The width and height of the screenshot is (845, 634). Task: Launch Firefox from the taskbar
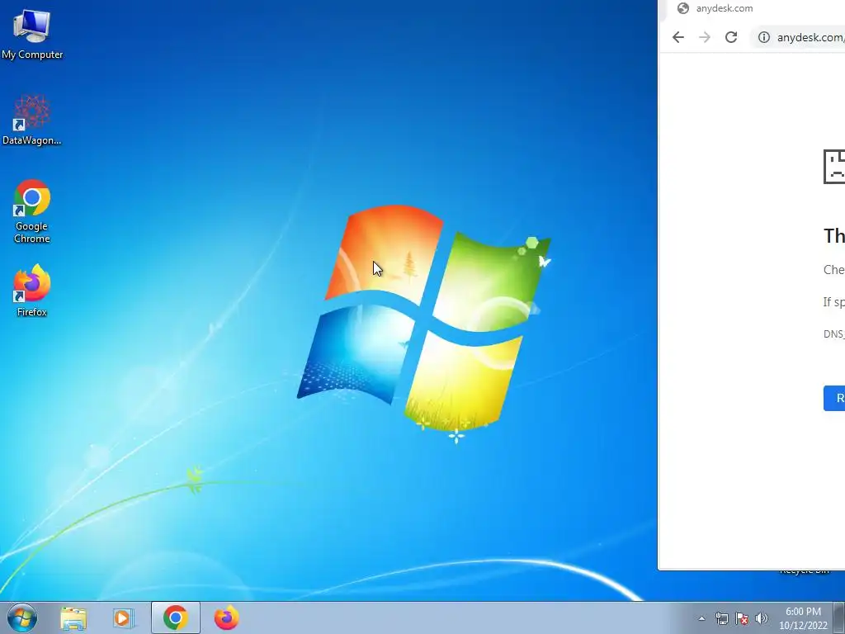[x=226, y=617]
